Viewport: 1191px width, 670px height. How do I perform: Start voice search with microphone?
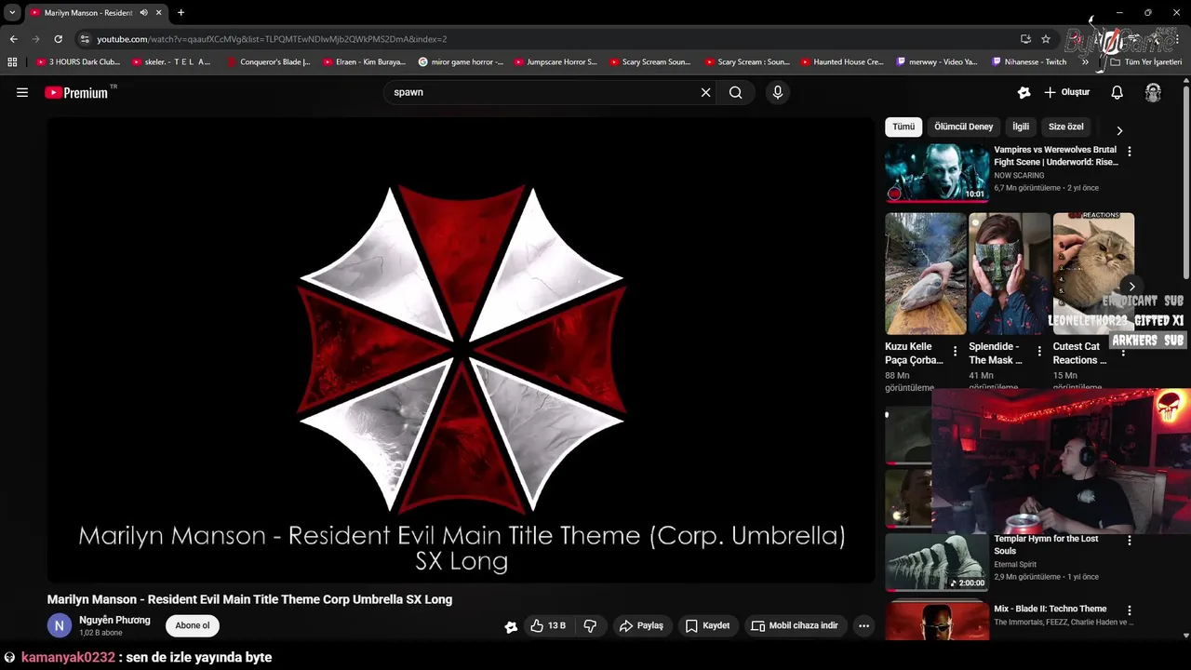pyautogui.click(x=778, y=92)
